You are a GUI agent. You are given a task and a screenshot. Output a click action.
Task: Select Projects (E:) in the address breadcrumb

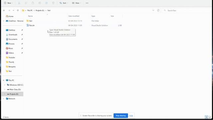click(40, 10)
